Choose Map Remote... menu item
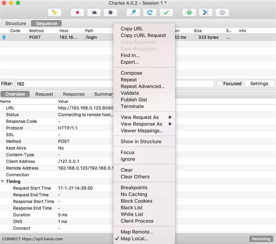The height and width of the screenshot is (244, 276). point(144,232)
